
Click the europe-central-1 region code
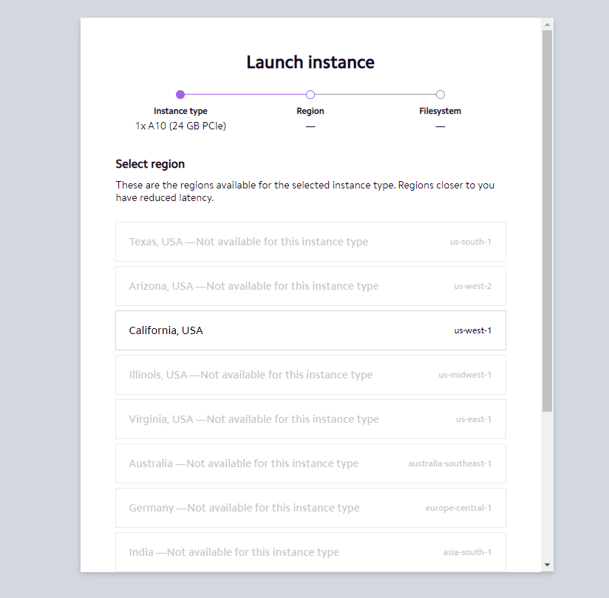pyautogui.click(x=458, y=508)
